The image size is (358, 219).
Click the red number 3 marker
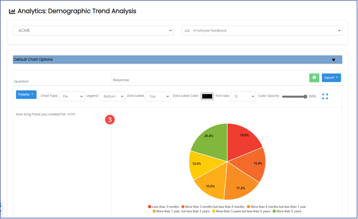click(110, 119)
